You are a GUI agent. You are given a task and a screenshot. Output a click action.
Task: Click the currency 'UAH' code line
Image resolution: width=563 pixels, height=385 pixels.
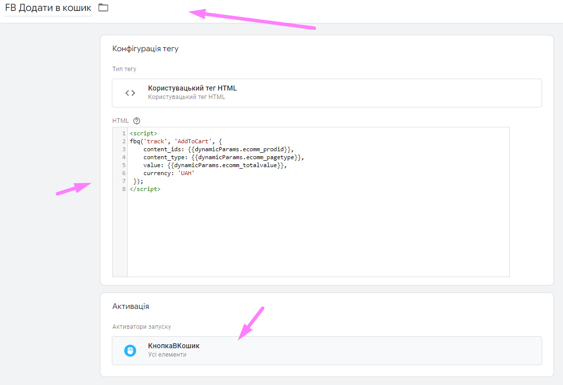[169, 173]
